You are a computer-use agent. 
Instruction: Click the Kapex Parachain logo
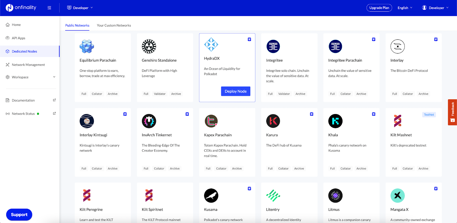click(211, 121)
